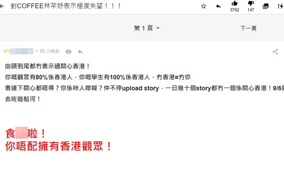Open the 第 1 頁 page dropdown

click(x=147, y=28)
